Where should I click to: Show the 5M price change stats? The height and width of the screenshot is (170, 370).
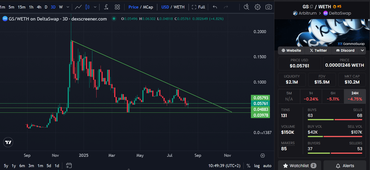coord(289,96)
